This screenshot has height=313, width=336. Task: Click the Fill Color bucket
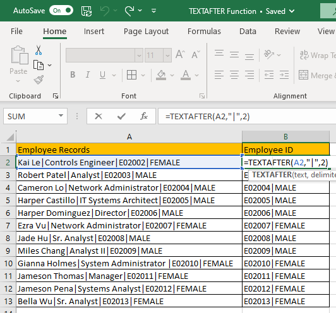[x=161, y=75]
